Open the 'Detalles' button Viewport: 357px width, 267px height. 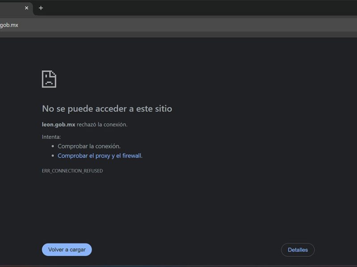(298, 250)
